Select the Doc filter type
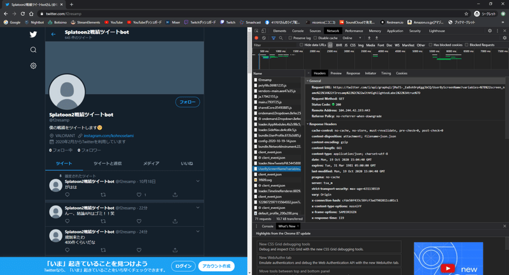Screen dimensions: 509x275 (389, 45)
